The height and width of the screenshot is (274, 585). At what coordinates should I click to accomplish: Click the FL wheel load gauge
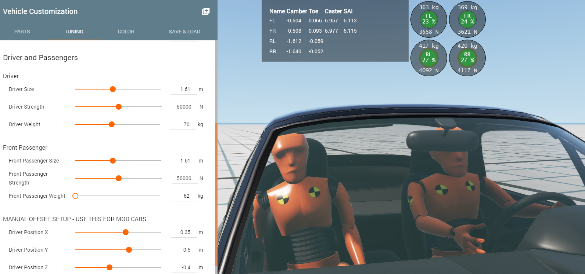point(429,19)
